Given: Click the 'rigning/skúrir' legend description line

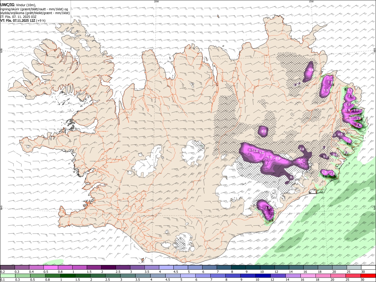Looking at the screenshot, I should 34,9.
